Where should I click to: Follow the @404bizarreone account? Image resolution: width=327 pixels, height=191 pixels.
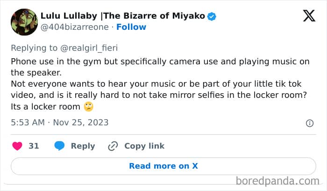coord(131,27)
